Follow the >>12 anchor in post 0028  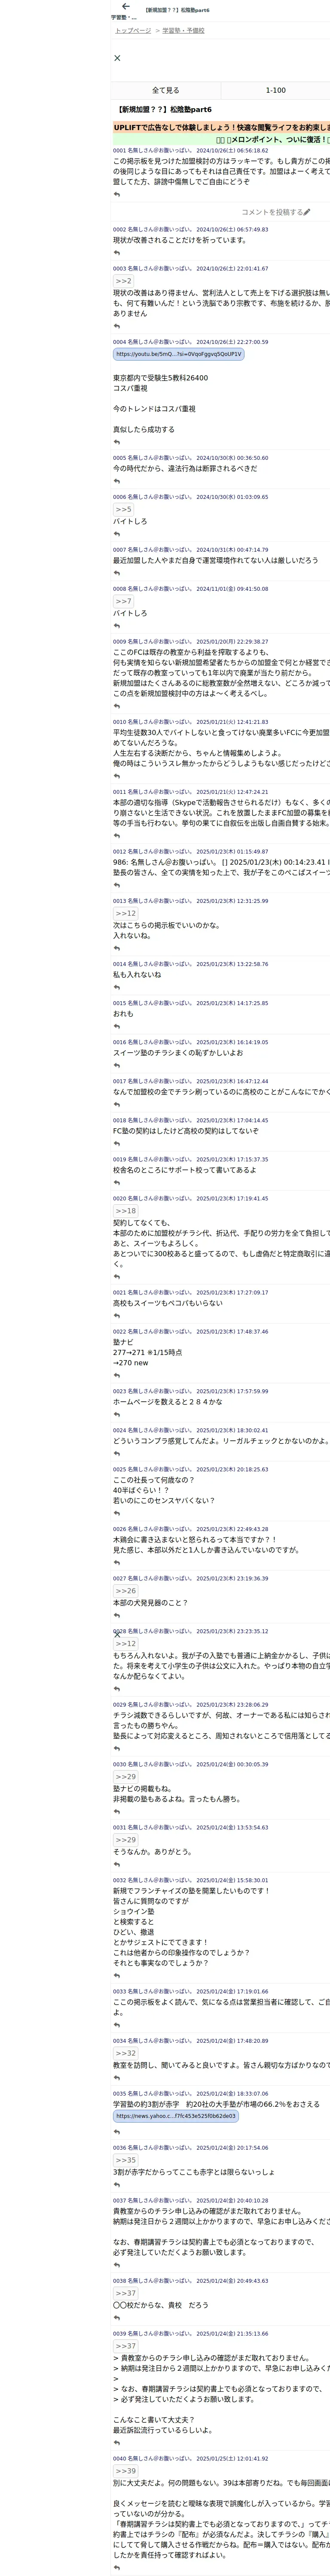pyautogui.click(x=126, y=1643)
